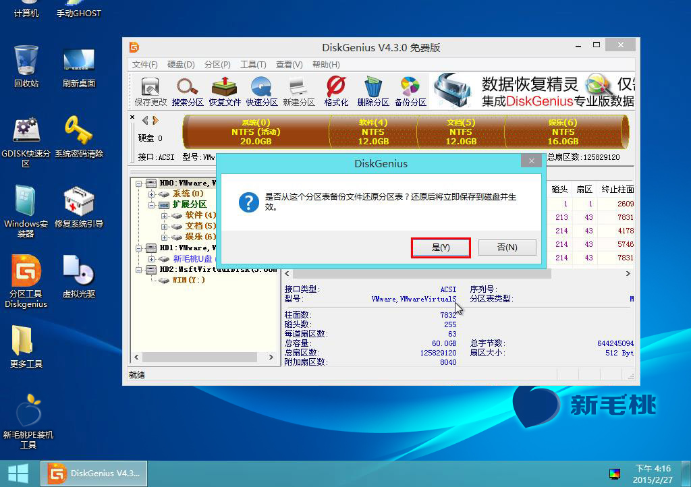Click the 终止柱面 column header
The height and width of the screenshot is (487, 691).
(x=617, y=190)
